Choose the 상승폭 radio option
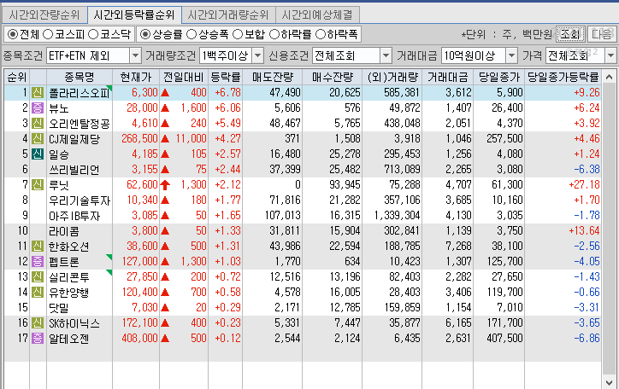The height and width of the screenshot is (389, 619). point(192,35)
